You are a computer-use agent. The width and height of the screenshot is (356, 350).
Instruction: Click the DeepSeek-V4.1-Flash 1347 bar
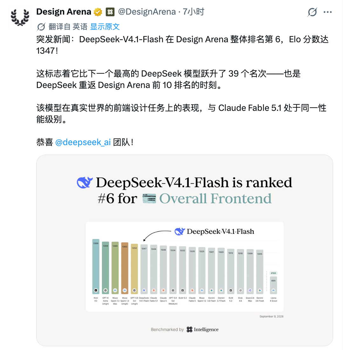tap(144, 269)
